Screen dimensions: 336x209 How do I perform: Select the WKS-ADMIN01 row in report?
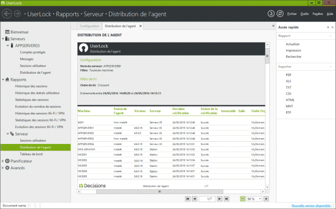[x=171, y=149]
